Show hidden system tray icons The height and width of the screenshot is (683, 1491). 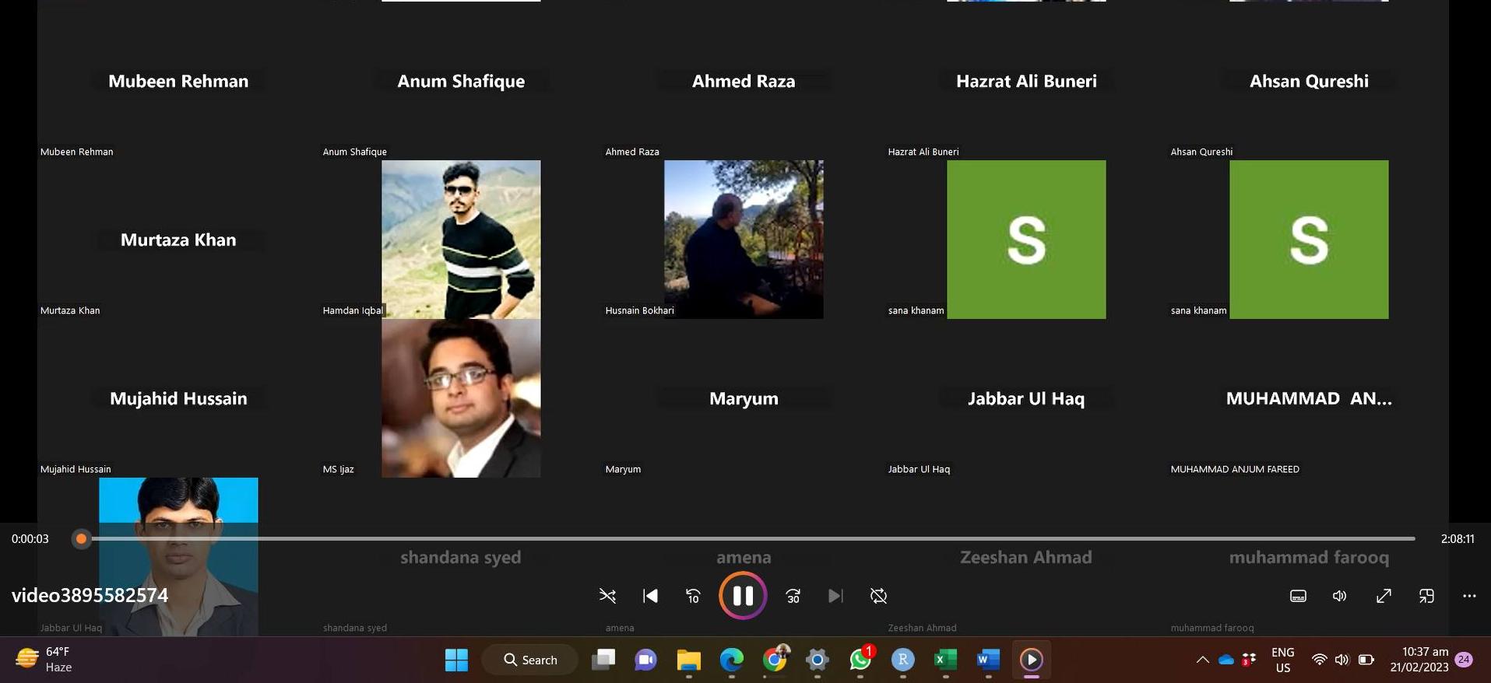(1202, 660)
